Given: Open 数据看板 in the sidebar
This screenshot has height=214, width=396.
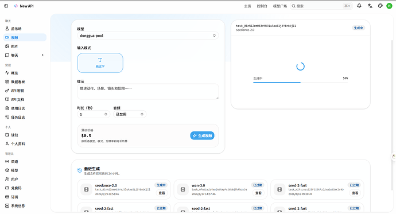Looking at the screenshot, I should (x=25, y=82).
